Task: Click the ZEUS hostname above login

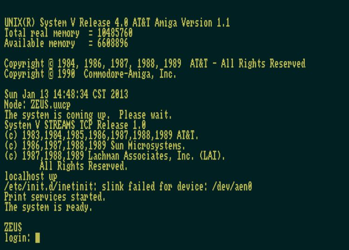Action: click(x=13, y=227)
